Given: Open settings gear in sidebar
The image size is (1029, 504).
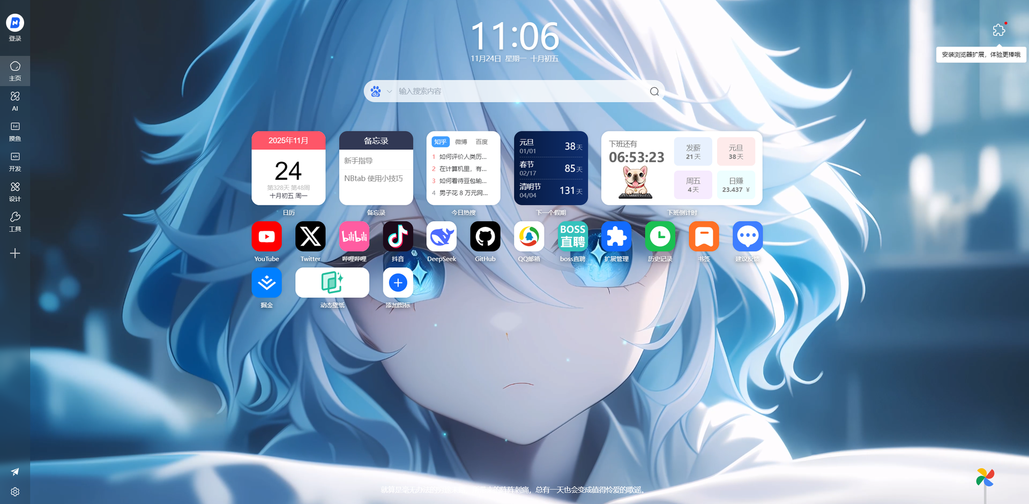Looking at the screenshot, I should (x=15, y=492).
